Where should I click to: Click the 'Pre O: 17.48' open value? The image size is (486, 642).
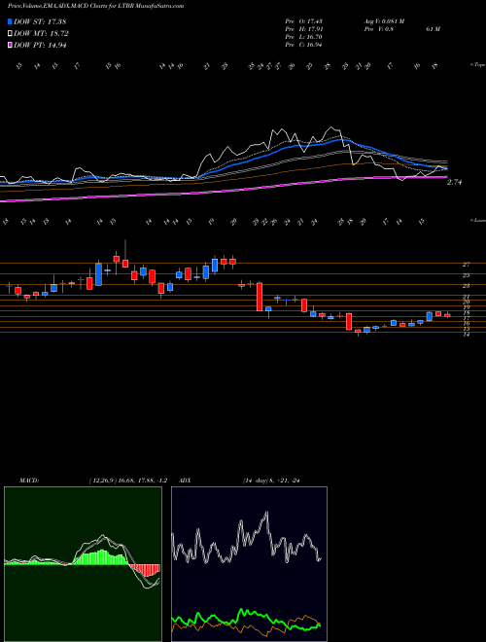[x=303, y=21]
